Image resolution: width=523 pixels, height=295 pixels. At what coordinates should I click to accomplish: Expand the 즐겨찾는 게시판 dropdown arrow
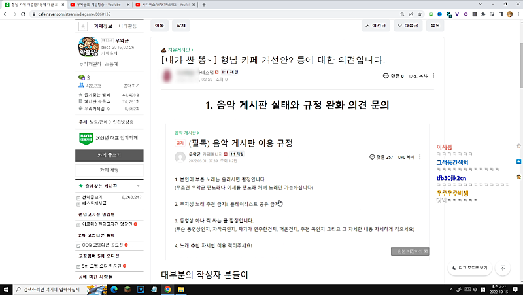(x=138, y=186)
